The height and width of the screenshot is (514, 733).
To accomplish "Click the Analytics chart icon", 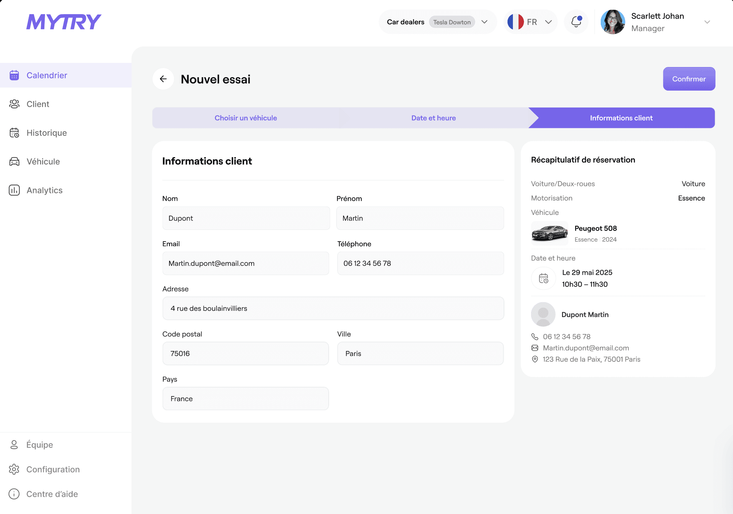I will (14, 190).
